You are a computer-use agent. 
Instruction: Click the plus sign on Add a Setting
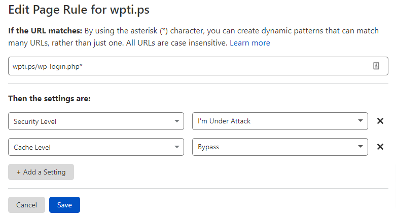(x=18, y=172)
